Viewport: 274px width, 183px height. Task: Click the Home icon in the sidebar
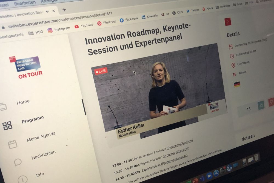coord(3,107)
